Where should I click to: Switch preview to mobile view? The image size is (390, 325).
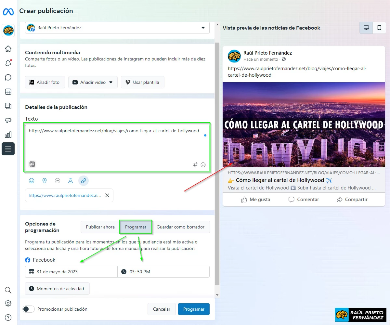tap(379, 28)
